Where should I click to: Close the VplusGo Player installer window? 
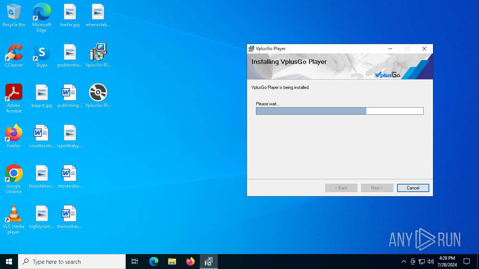tap(424, 49)
